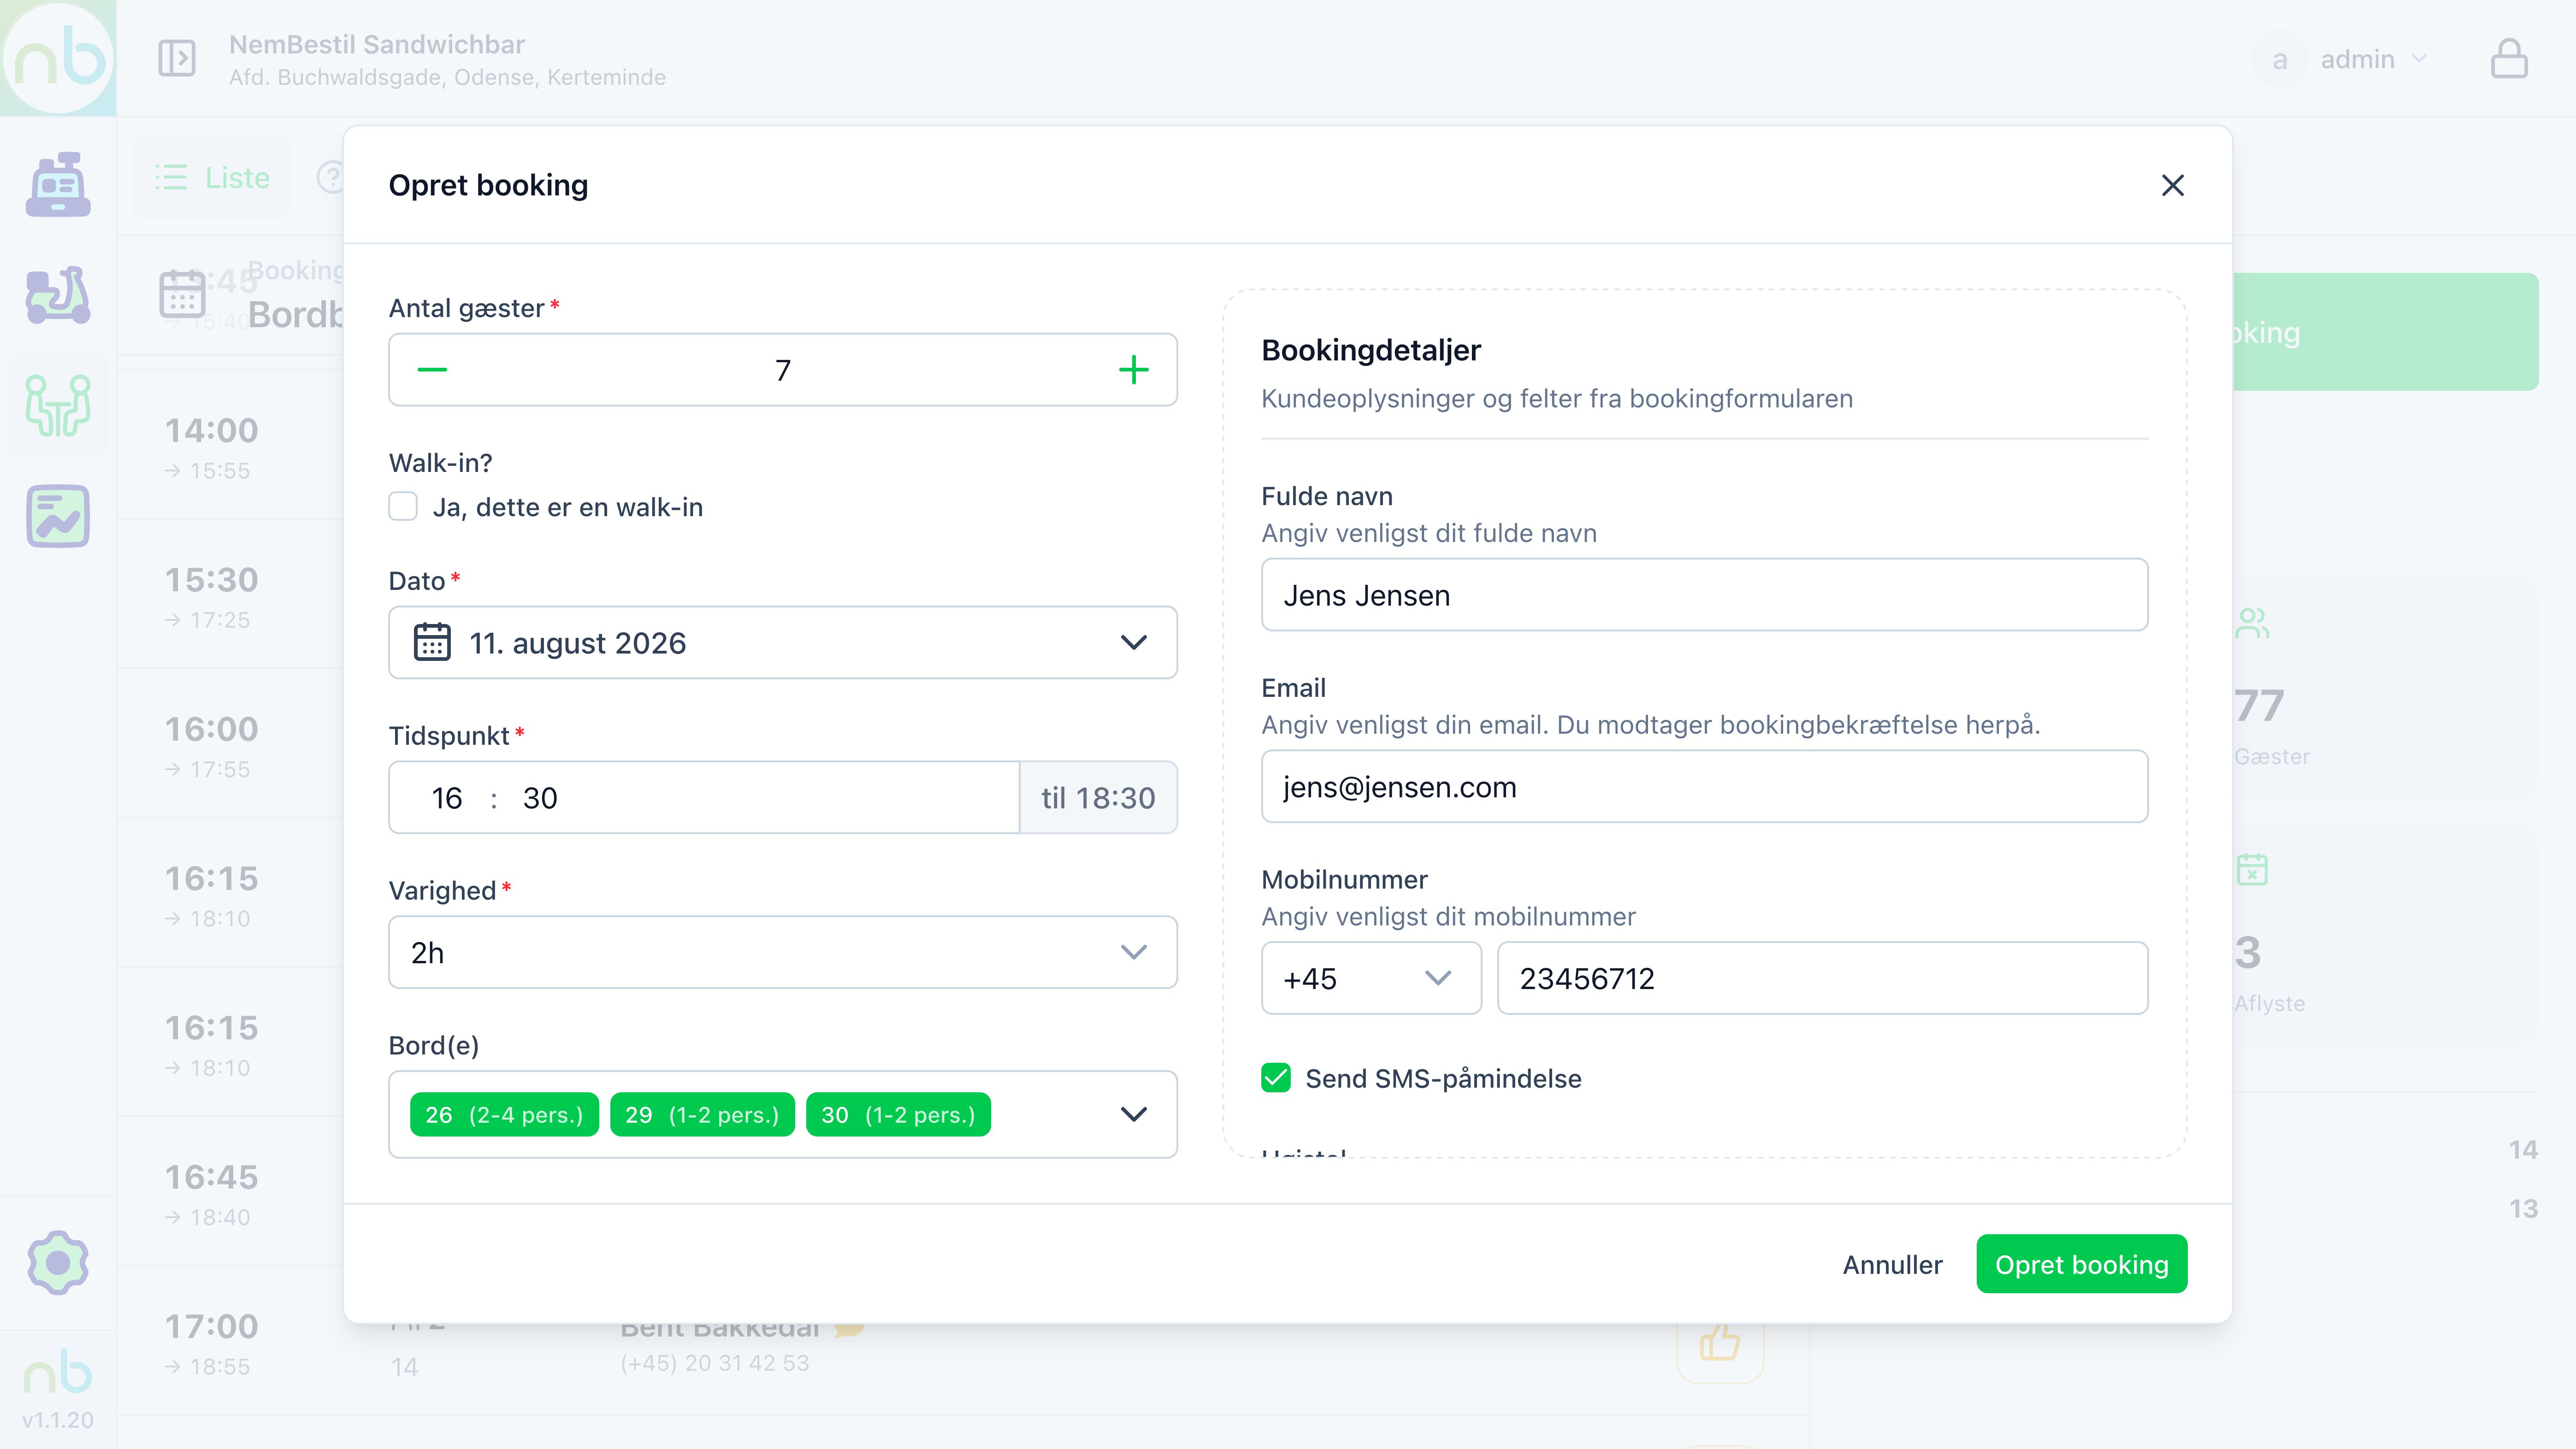Viewport: 2576px width, 1449px height.
Task: Click the cancelled calendar icon above Aflyste
Action: coord(2252,869)
